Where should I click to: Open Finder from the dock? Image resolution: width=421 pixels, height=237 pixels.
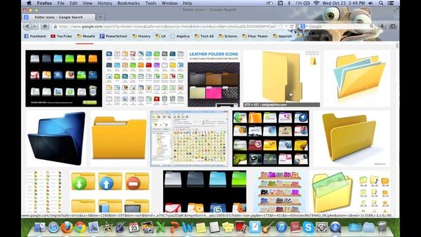40,227
